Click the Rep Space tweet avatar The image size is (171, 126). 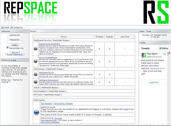click(x=144, y=55)
